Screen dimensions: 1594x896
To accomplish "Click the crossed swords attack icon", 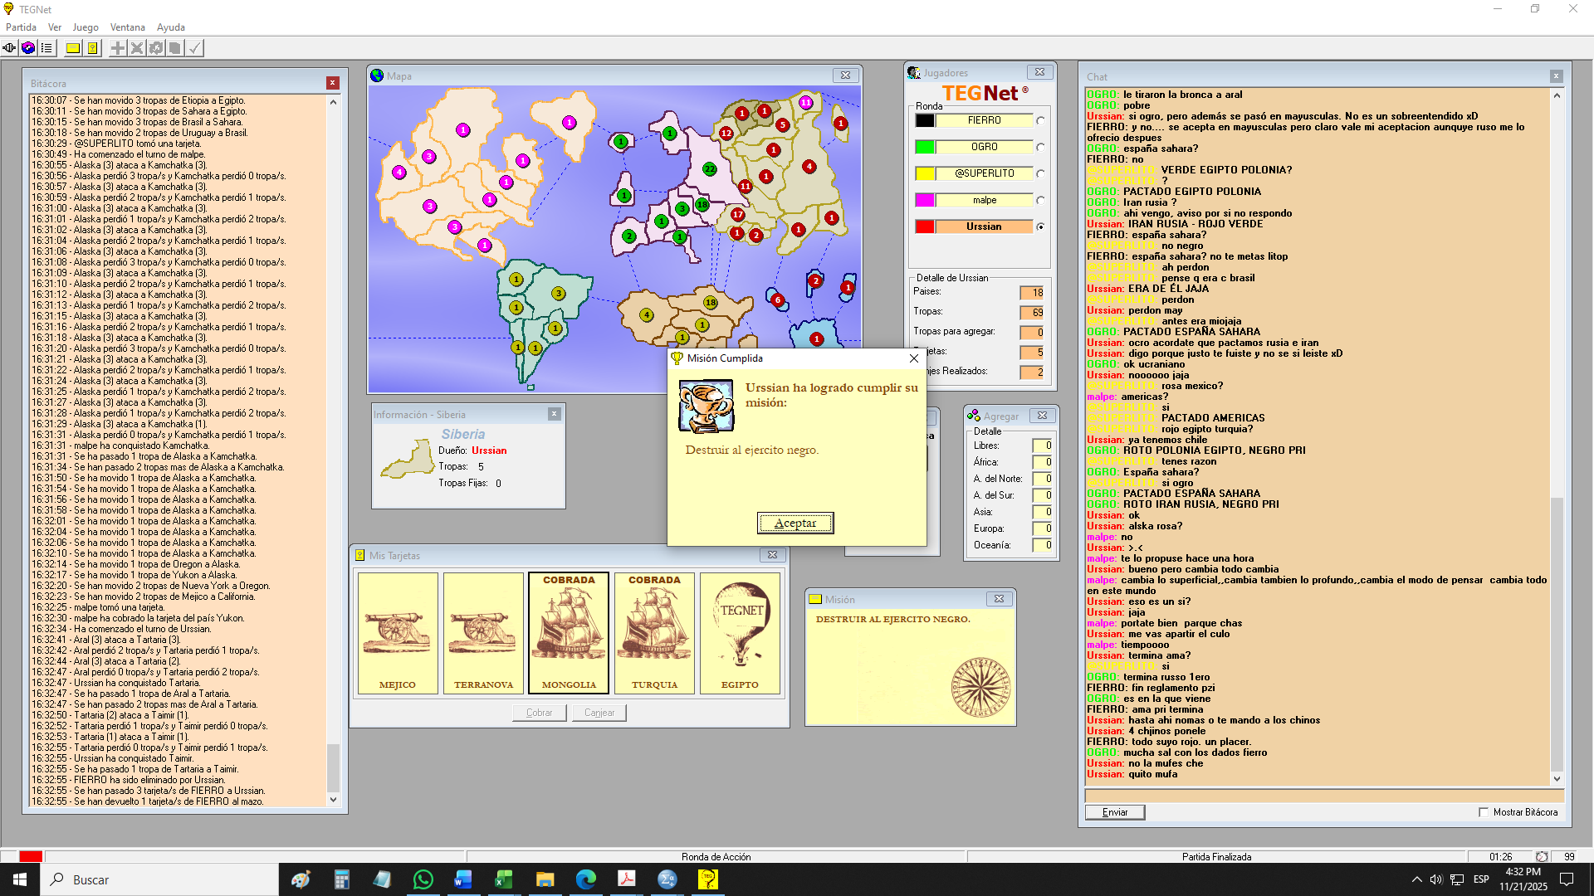I will click(x=137, y=48).
